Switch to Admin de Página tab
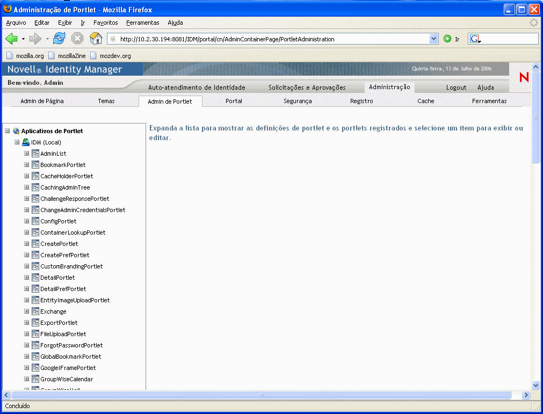The image size is (543, 414). (42, 101)
